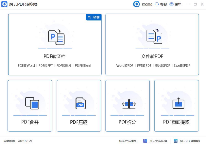Click the momo user avatar icon

click(x=136, y=4)
